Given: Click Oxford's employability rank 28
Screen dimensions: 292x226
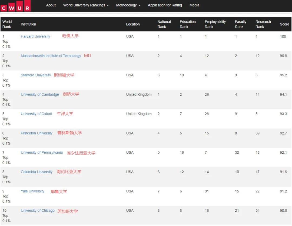Looking at the screenshot, I should [207, 114].
